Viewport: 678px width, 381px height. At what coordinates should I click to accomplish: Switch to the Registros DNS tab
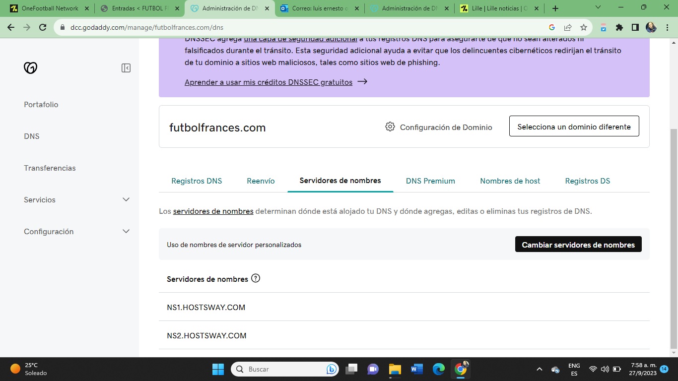point(197,181)
